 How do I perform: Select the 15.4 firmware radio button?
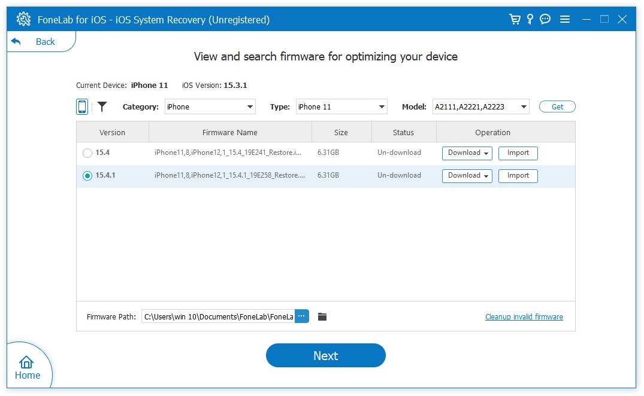click(x=87, y=153)
